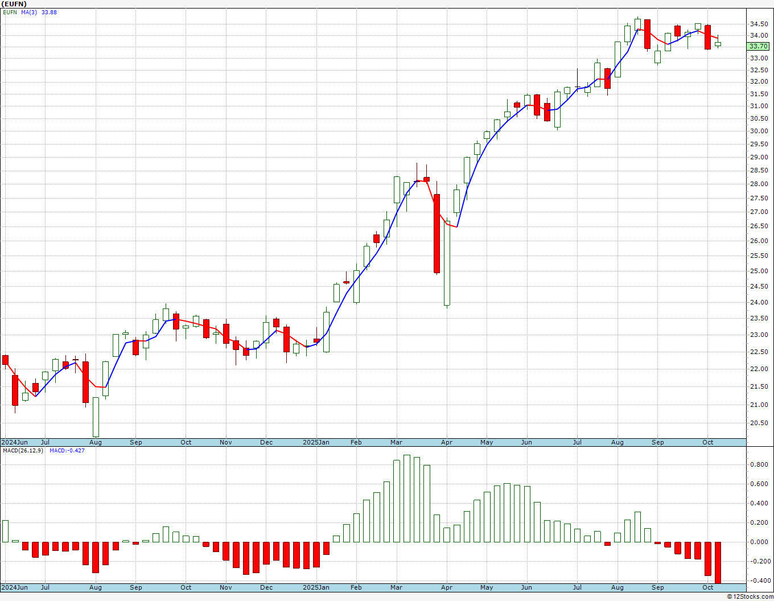Click the 33.00 price axis label

coord(759,58)
